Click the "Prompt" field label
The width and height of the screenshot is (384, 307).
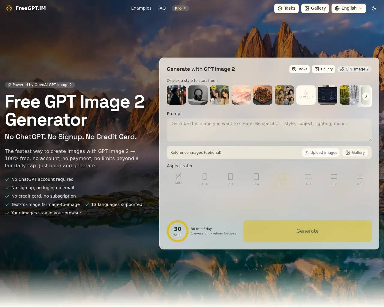pos(174,114)
